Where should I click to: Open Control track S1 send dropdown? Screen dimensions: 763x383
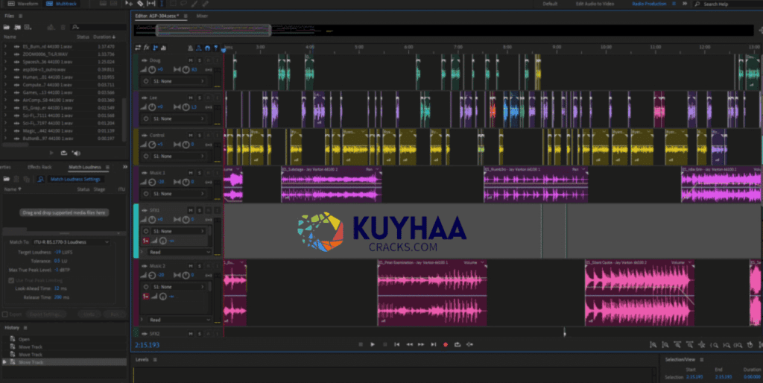point(179,156)
